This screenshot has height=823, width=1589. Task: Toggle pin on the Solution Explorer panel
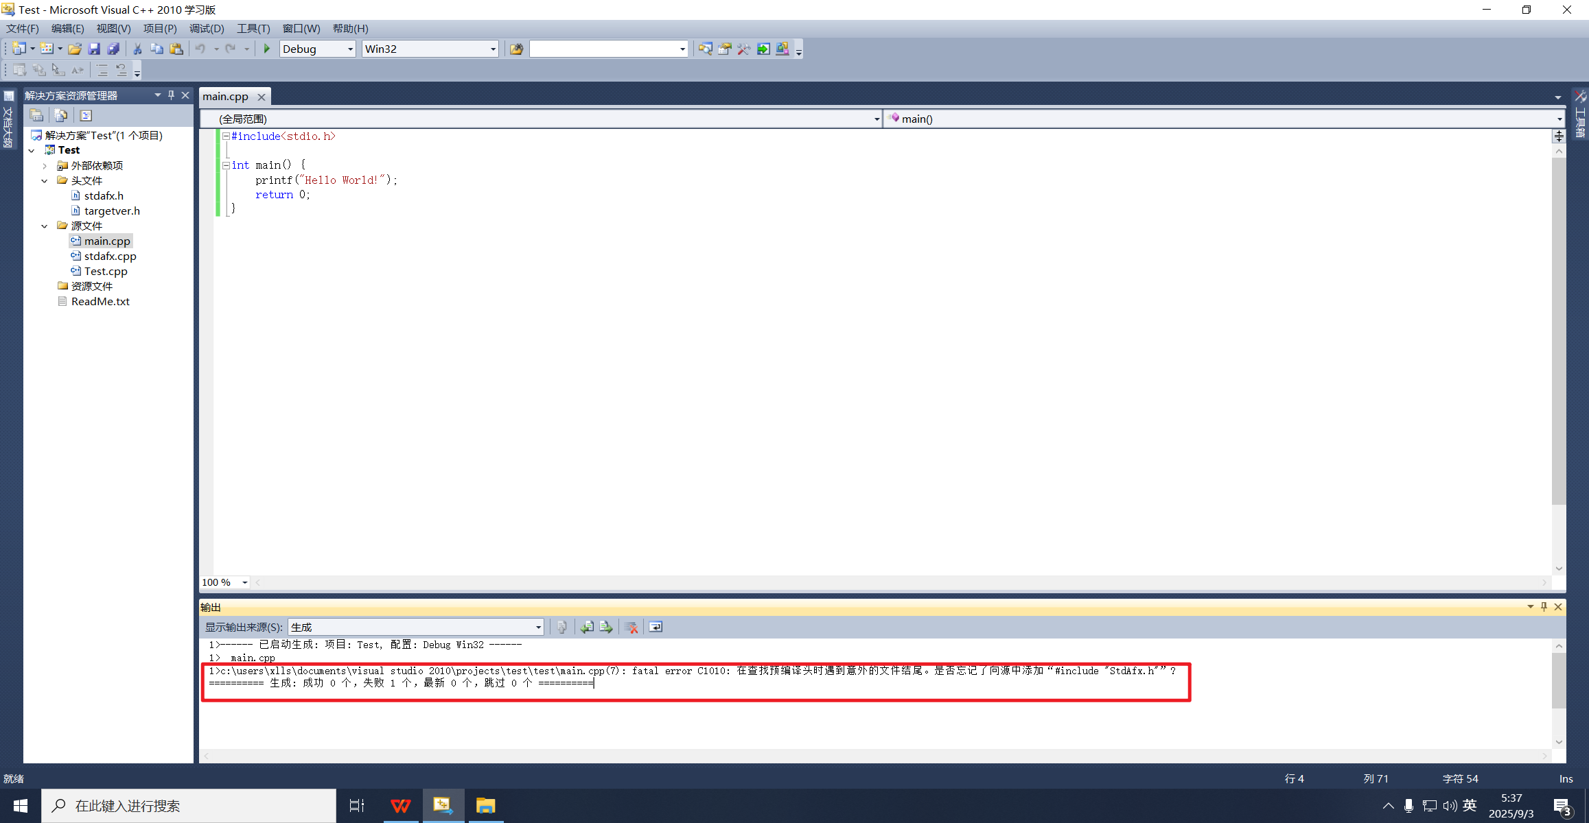coord(172,95)
